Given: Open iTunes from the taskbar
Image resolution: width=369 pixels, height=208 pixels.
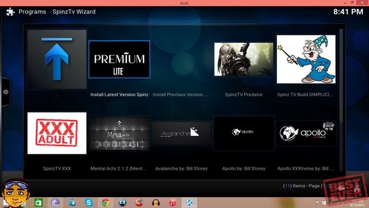Looking at the screenshot, I should (172, 203).
